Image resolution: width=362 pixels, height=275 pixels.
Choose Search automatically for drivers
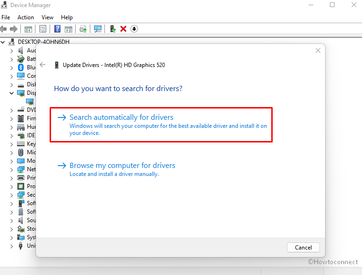161,125
